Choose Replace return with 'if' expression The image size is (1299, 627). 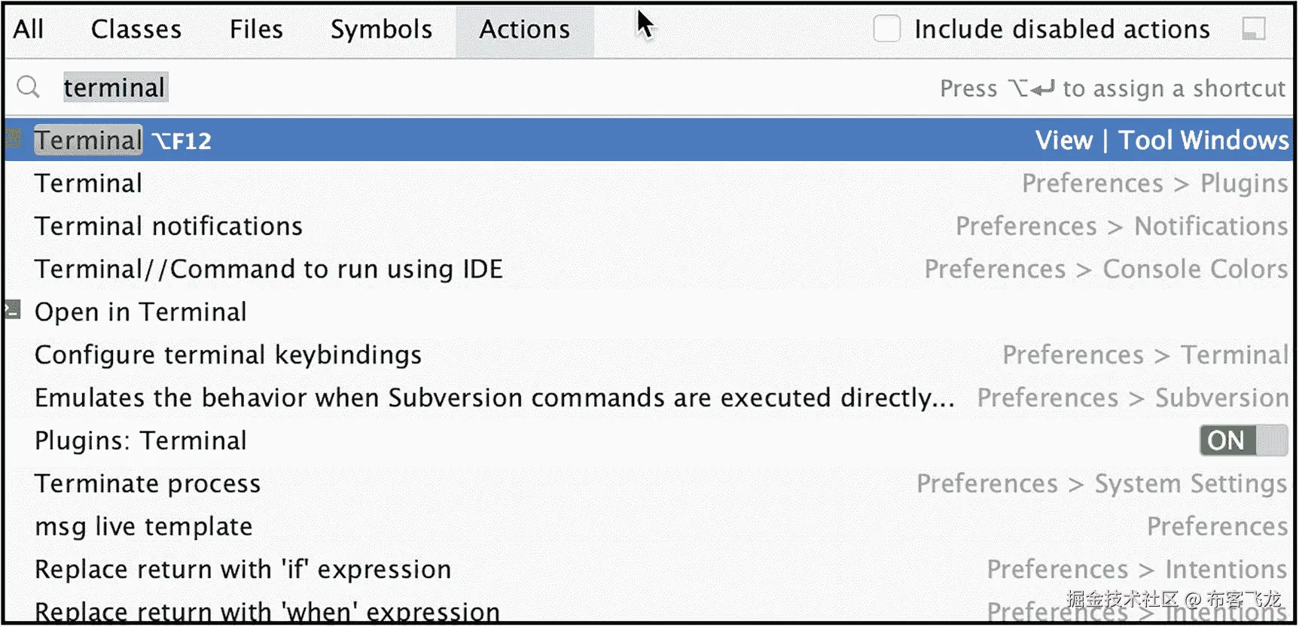click(x=242, y=569)
